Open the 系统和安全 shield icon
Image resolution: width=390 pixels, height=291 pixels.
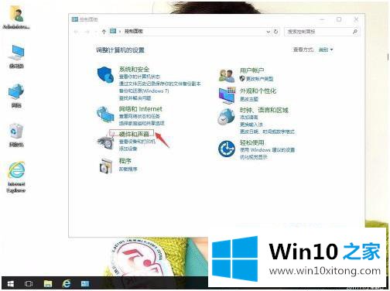pos(105,74)
